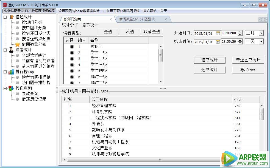Click the 反选 button
The width and height of the screenshot is (270, 168).
point(130,32)
